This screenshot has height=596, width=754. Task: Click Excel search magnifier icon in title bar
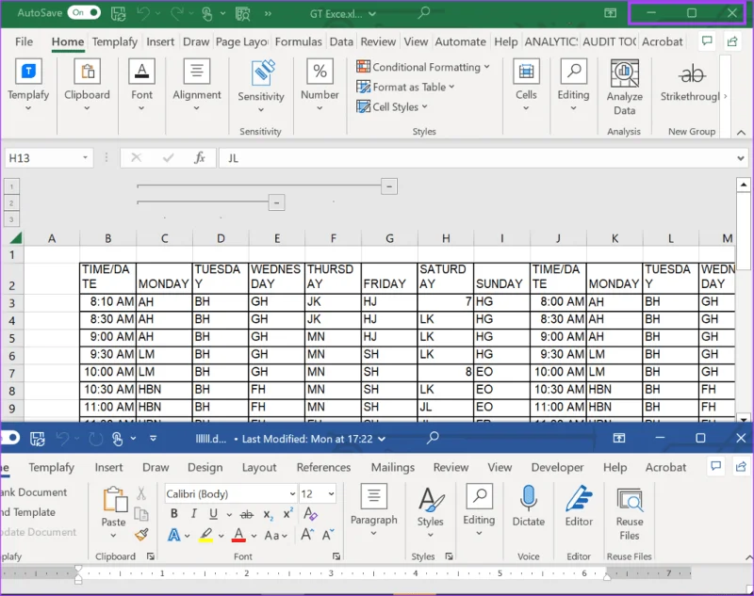point(423,13)
